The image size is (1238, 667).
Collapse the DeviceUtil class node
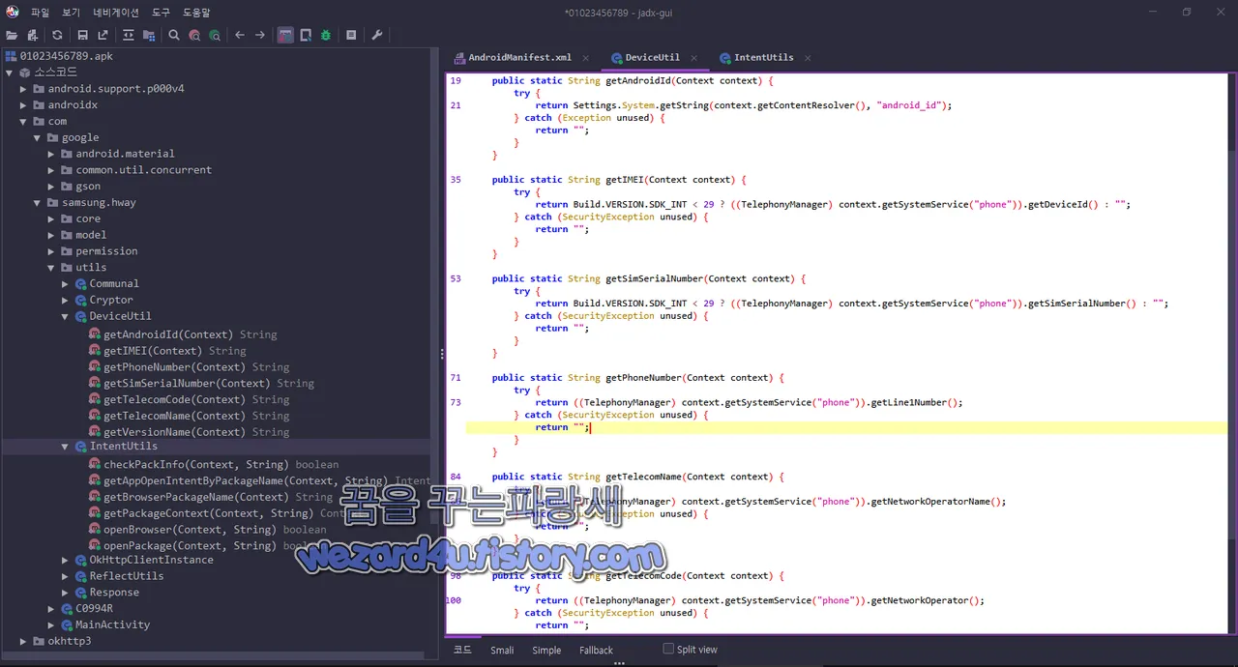point(66,316)
